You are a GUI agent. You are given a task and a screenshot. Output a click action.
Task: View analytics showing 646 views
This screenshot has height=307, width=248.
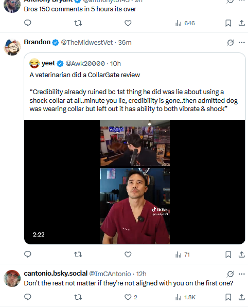185,23
